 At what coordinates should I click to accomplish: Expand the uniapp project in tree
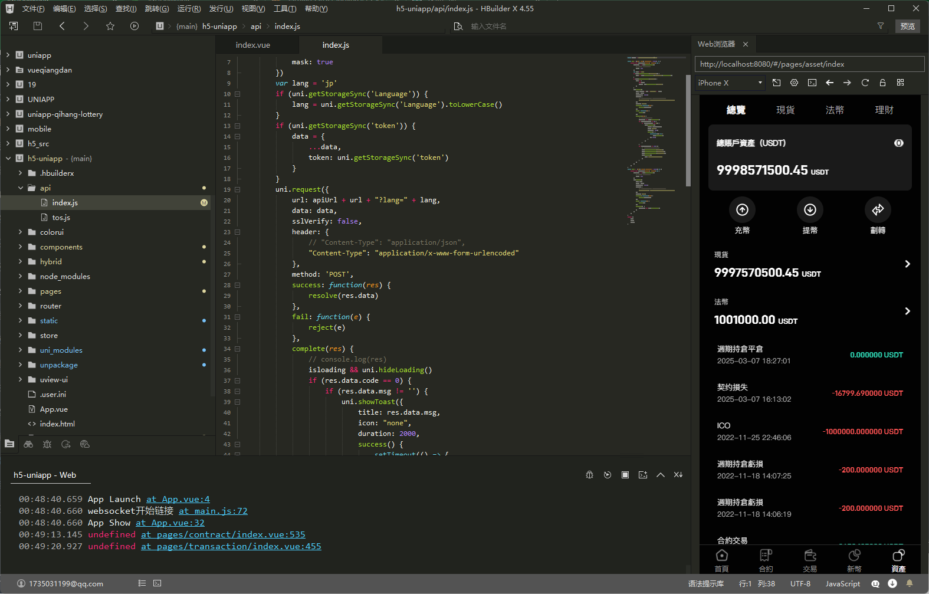pyautogui.click(x=8, y=55)
